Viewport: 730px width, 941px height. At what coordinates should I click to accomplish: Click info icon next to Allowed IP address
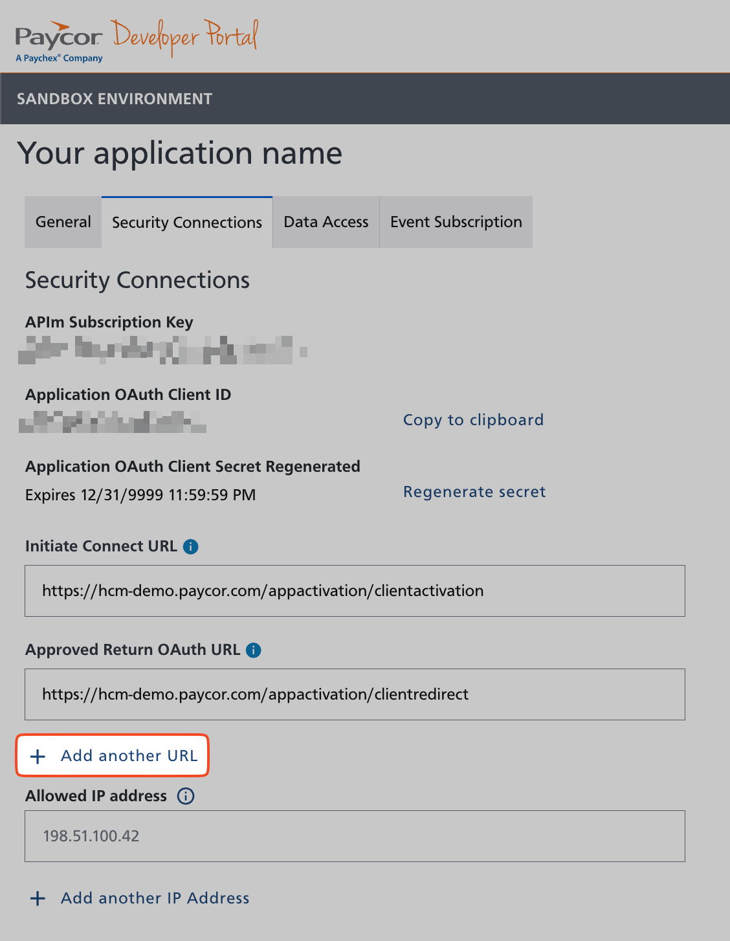[186, 796]
